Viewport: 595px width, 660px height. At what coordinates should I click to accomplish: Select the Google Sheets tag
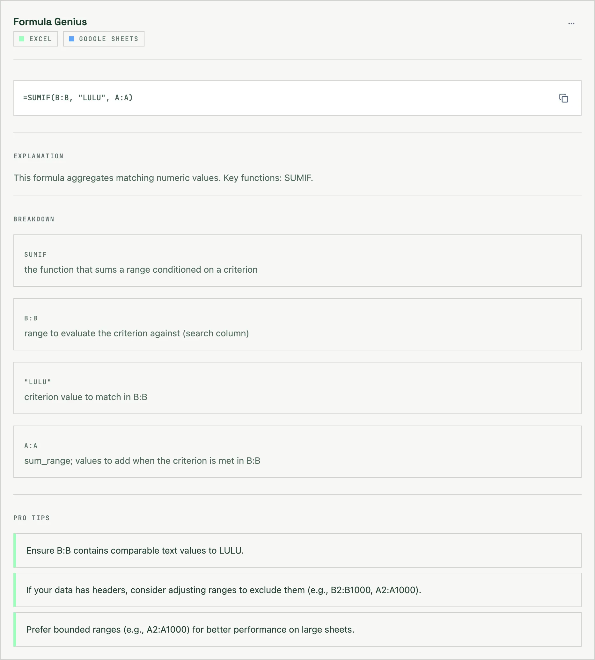104,39
